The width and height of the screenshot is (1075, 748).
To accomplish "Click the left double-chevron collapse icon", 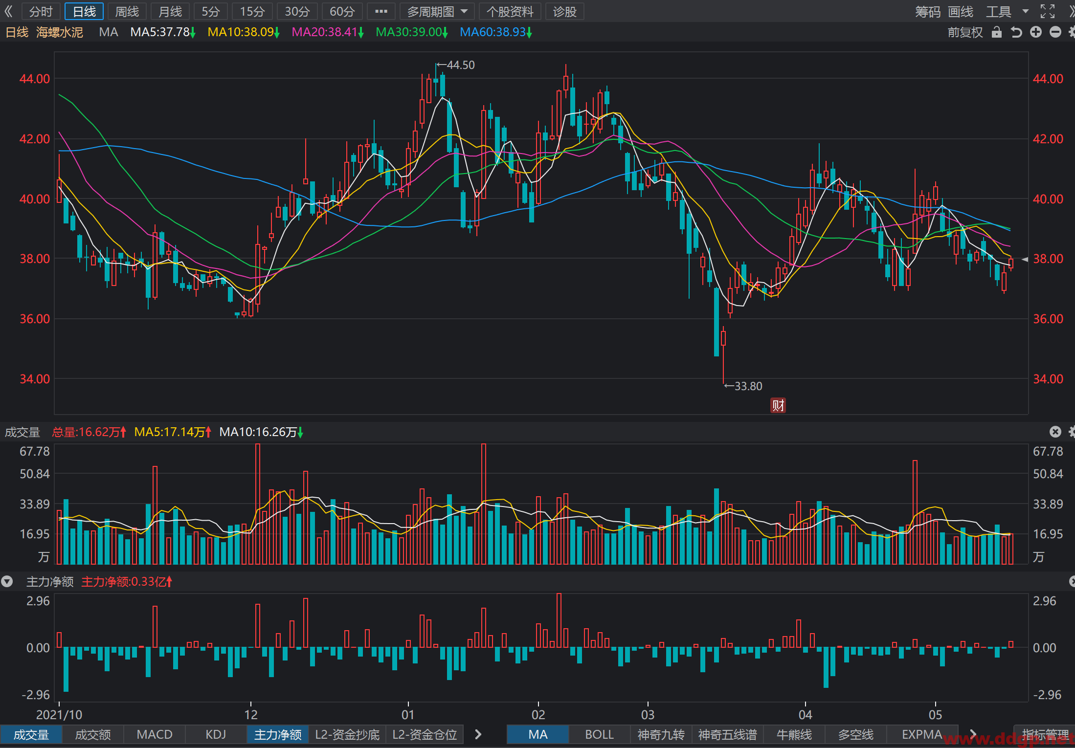I will [8, 11].
